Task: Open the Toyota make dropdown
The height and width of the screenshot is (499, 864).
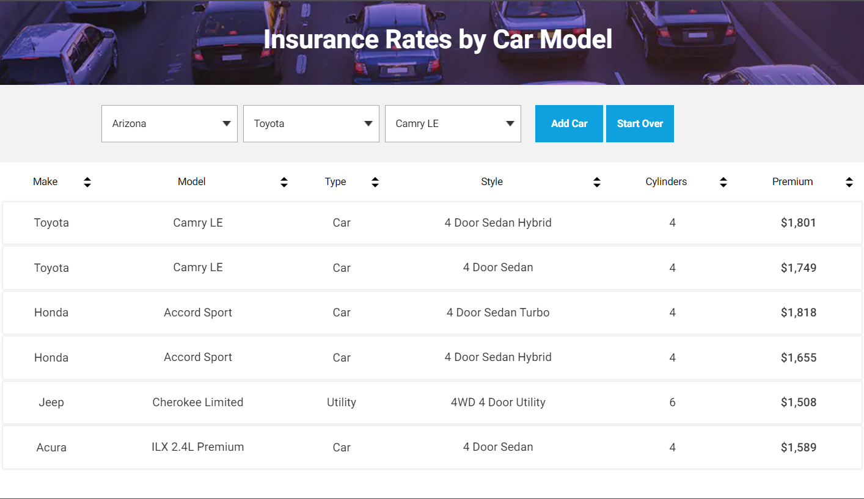Action: coord(311,123)
